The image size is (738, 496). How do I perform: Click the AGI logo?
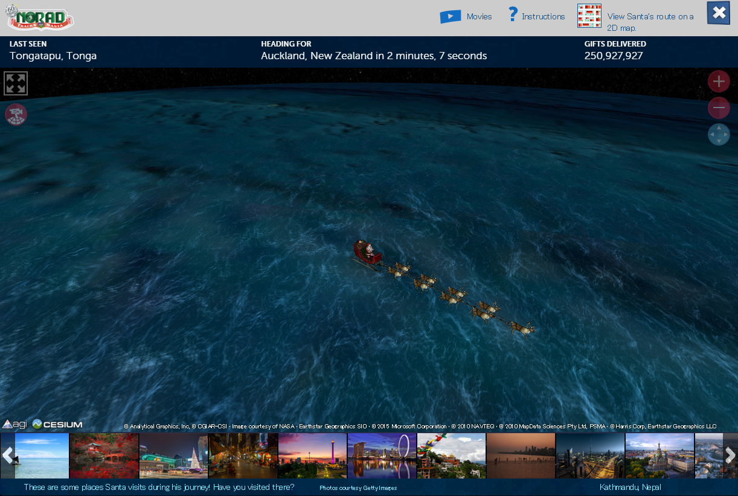point(15,424)
